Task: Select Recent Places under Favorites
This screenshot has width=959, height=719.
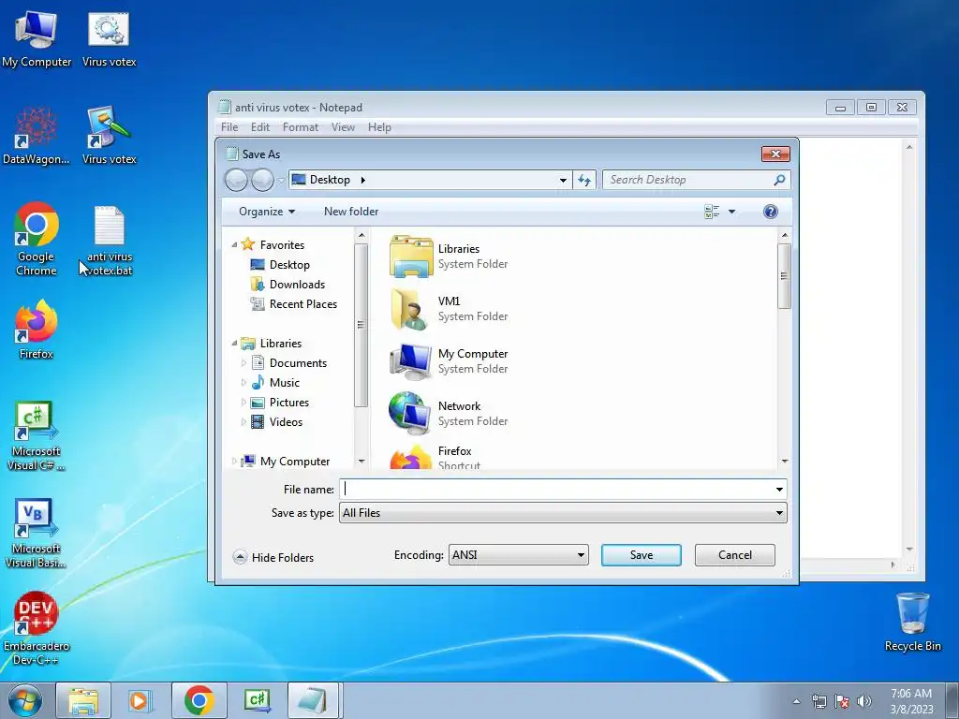Action: [293, 304]
